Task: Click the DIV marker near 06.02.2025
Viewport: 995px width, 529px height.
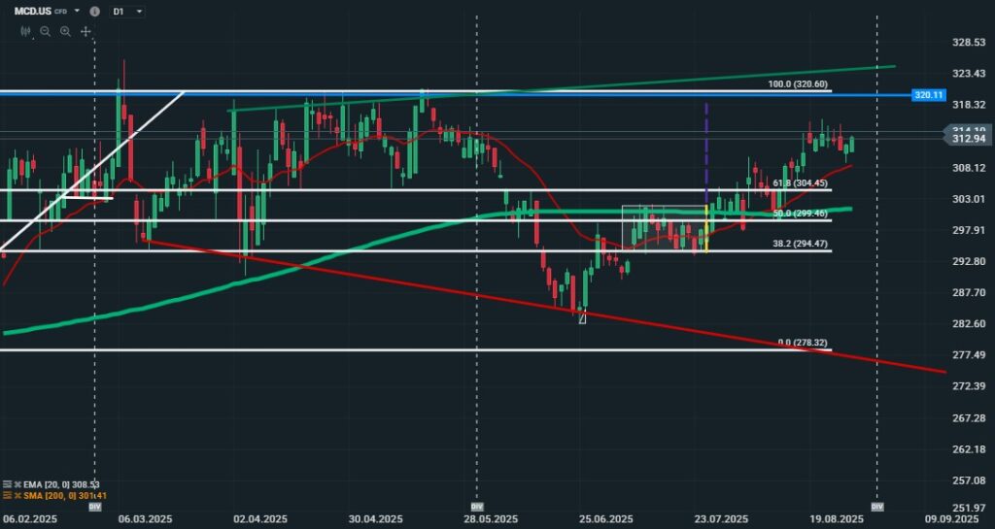Action: click(x=94, y=507)
